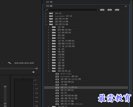Collapse the 视频效果 folder arrow
Screen dimensions: 133x107
point(46,24)
